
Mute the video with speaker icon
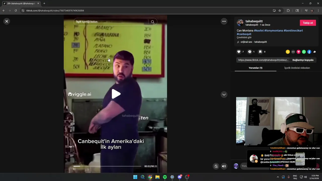click(224, 166)
